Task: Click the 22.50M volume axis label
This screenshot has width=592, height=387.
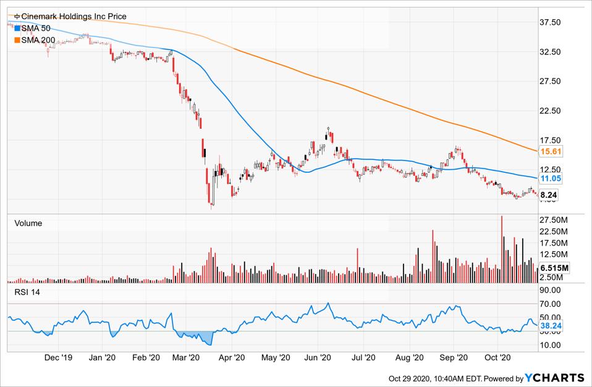Action: (x=554, y=231)
